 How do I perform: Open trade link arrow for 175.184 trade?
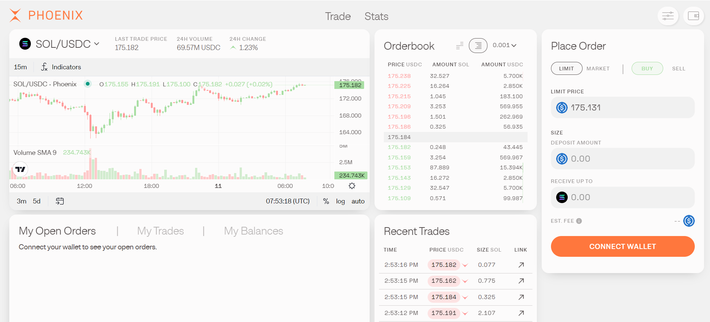[521, 297]
